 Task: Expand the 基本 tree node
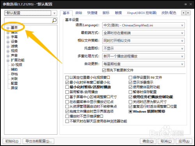[x=8, y=28]
